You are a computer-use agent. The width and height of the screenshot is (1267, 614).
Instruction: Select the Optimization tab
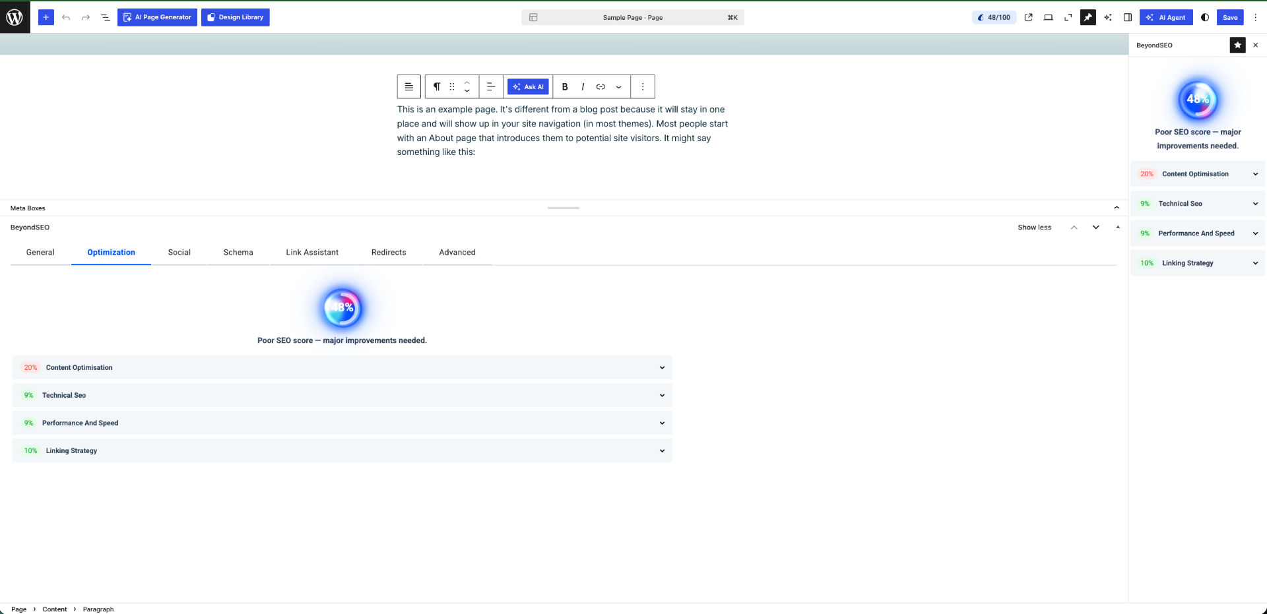111,252
